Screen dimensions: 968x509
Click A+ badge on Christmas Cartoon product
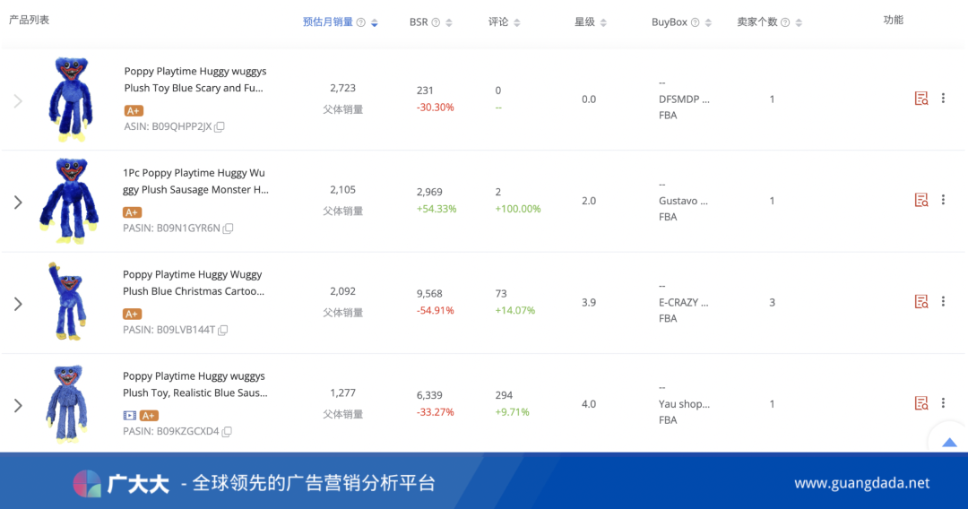132,314
